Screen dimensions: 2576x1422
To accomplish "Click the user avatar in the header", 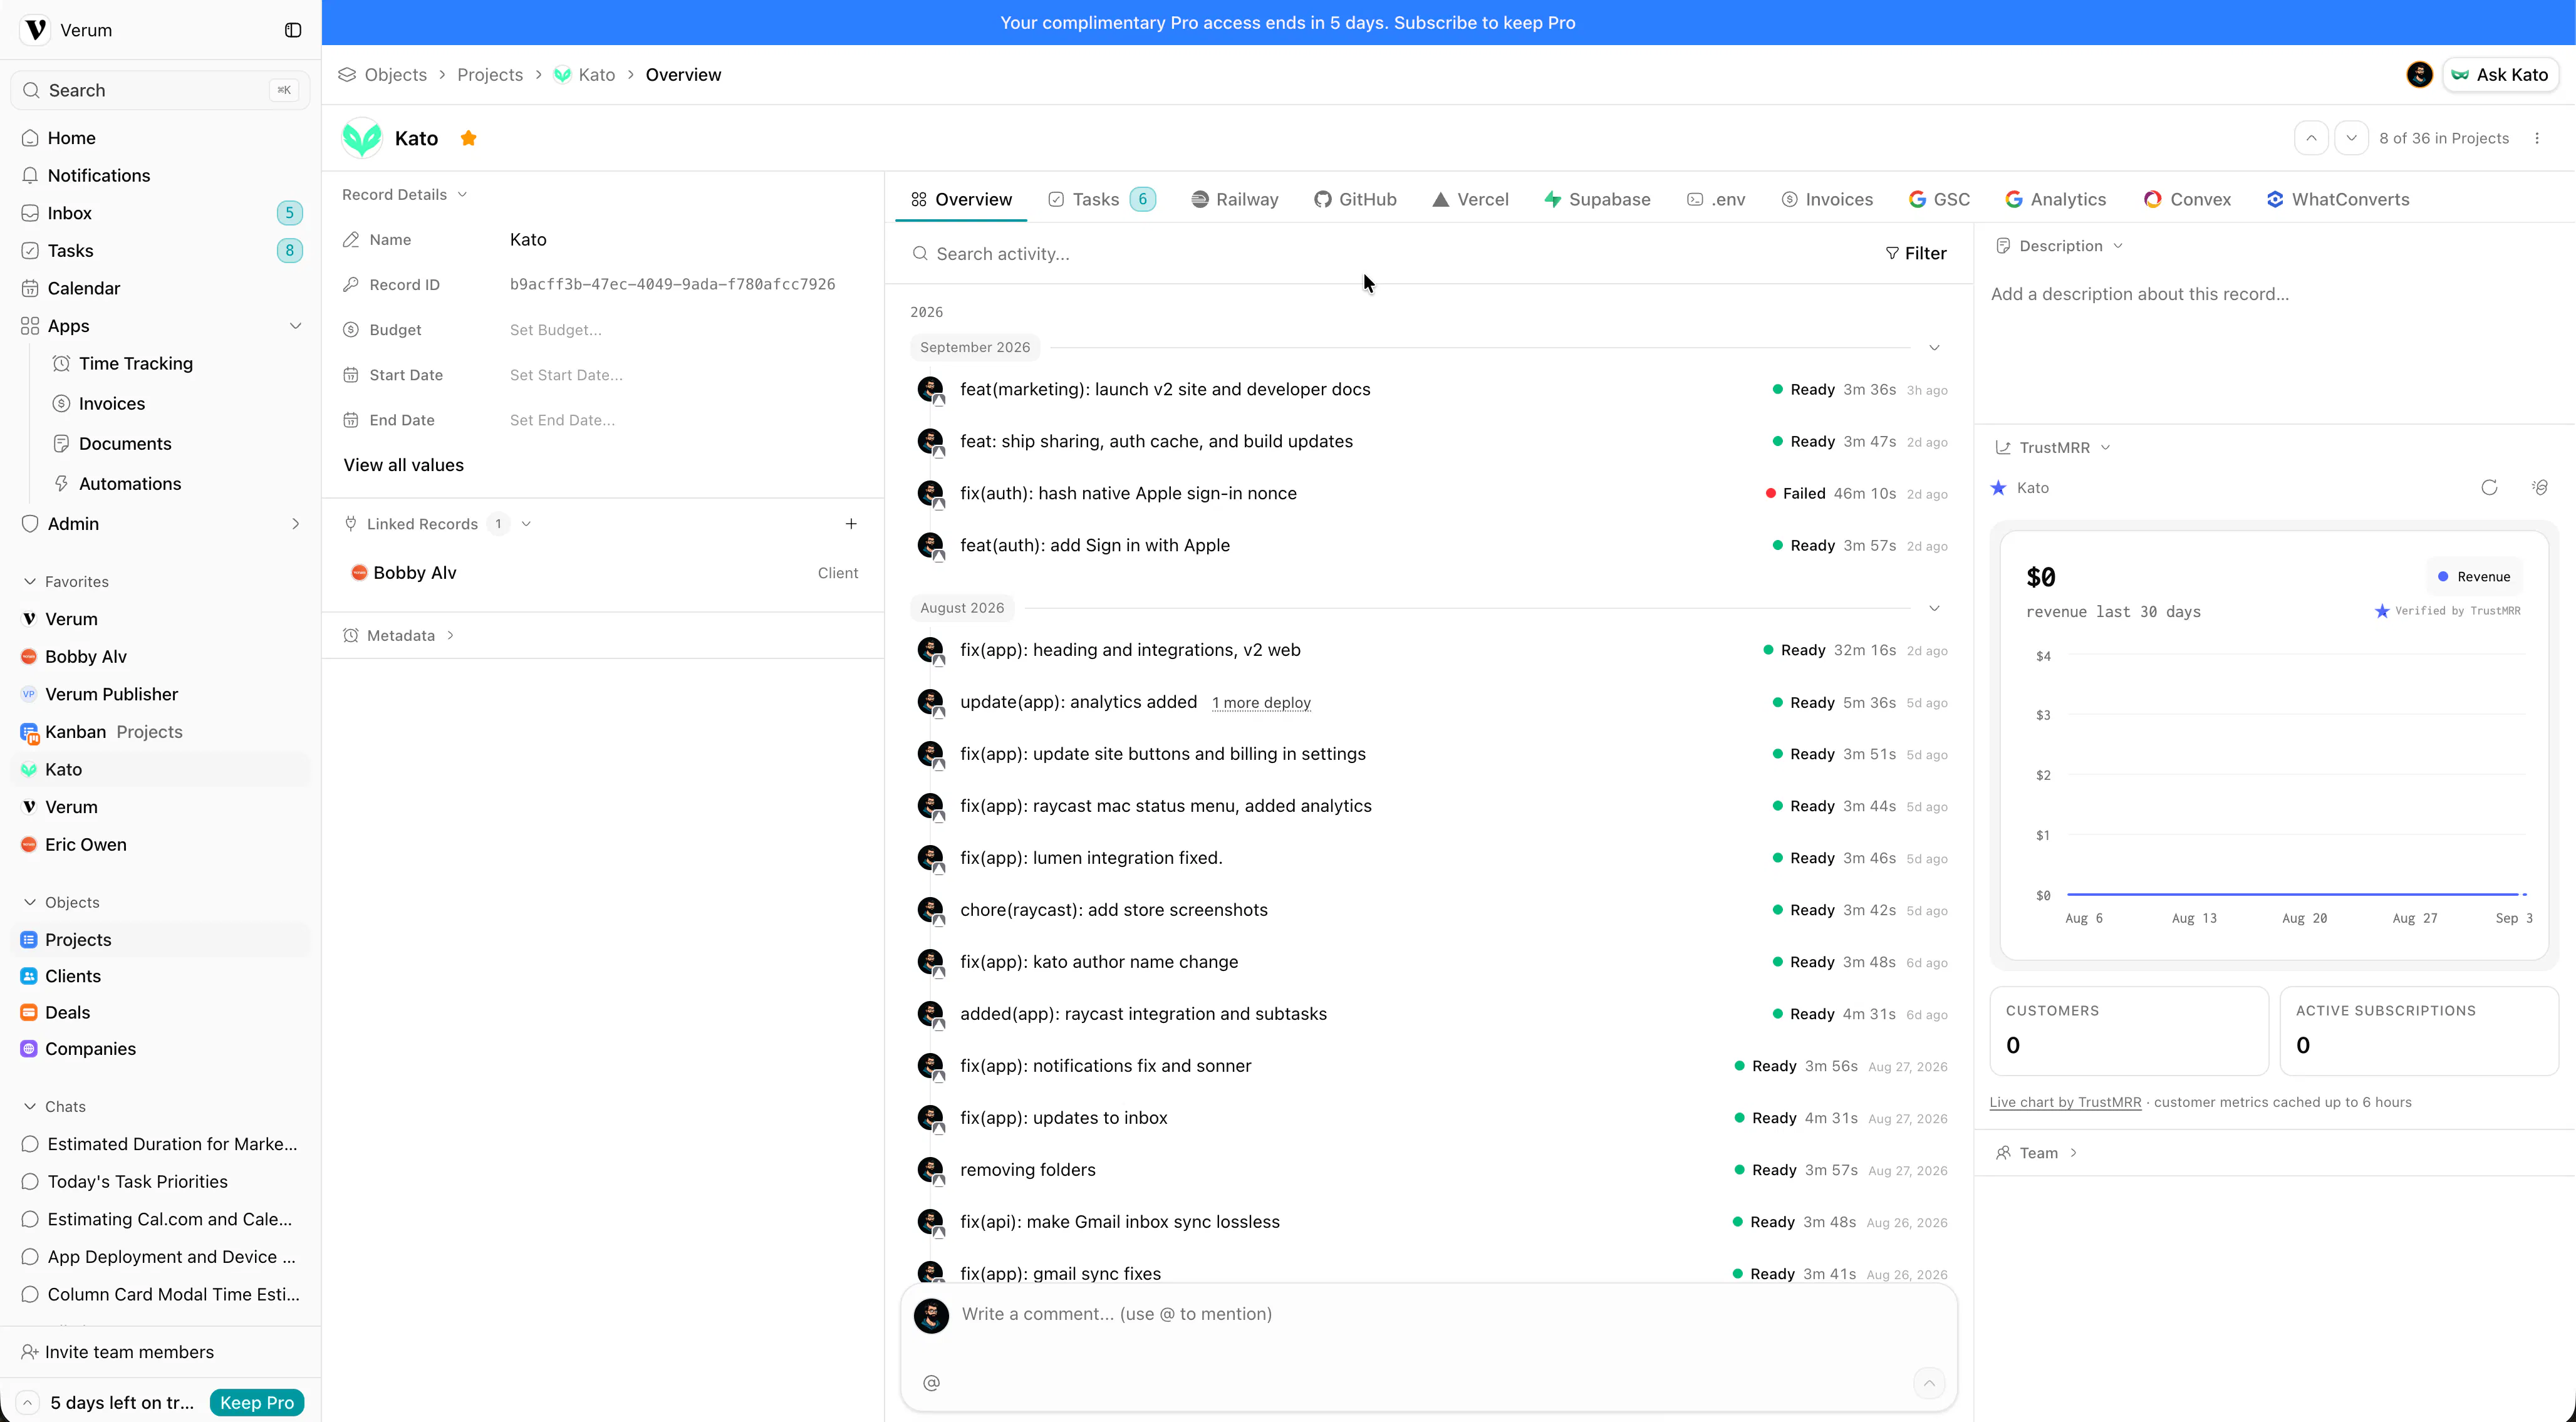I will (x=2419, y=75).
